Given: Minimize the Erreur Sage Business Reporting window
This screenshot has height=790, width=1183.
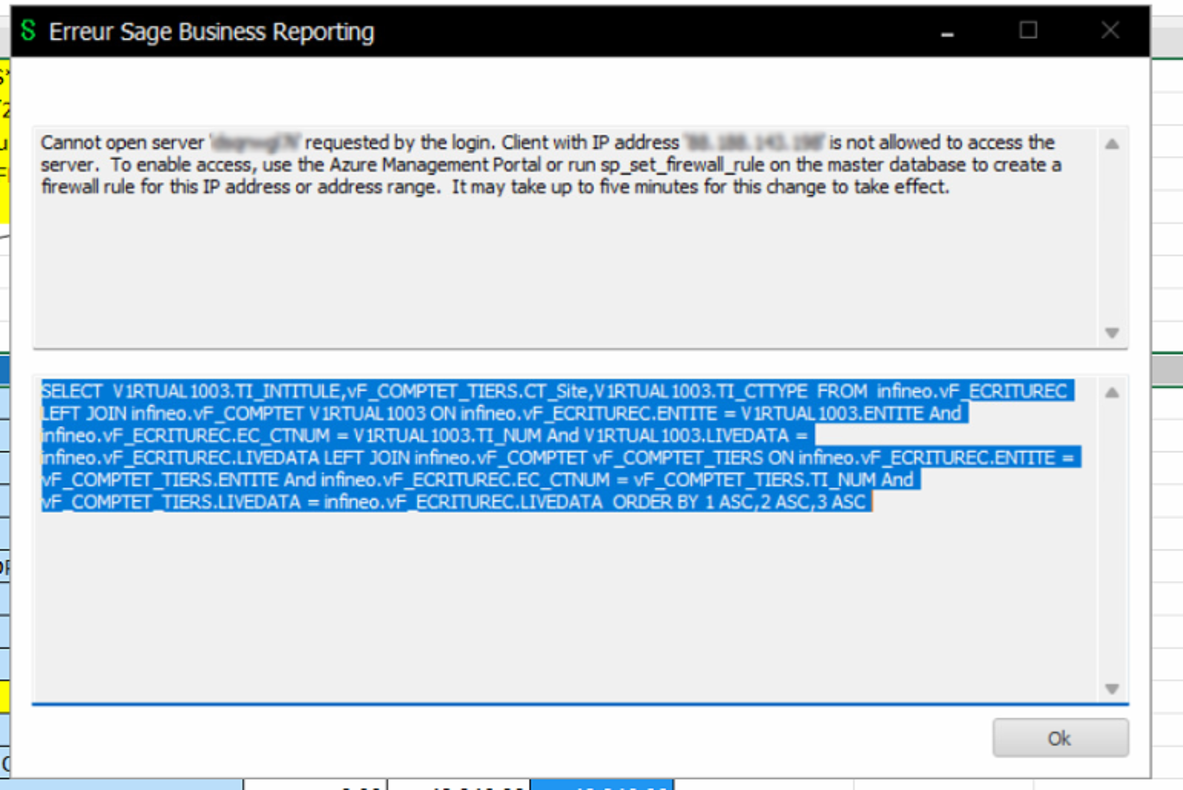Looking at the screenshot, I should tap(947, 33).
